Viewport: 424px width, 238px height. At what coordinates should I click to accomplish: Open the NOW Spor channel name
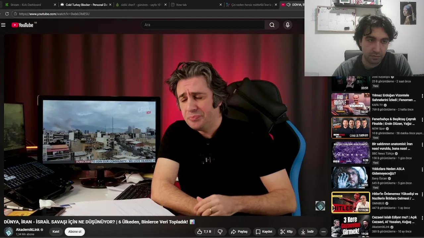pyautogui.click(x=378, y=129)
